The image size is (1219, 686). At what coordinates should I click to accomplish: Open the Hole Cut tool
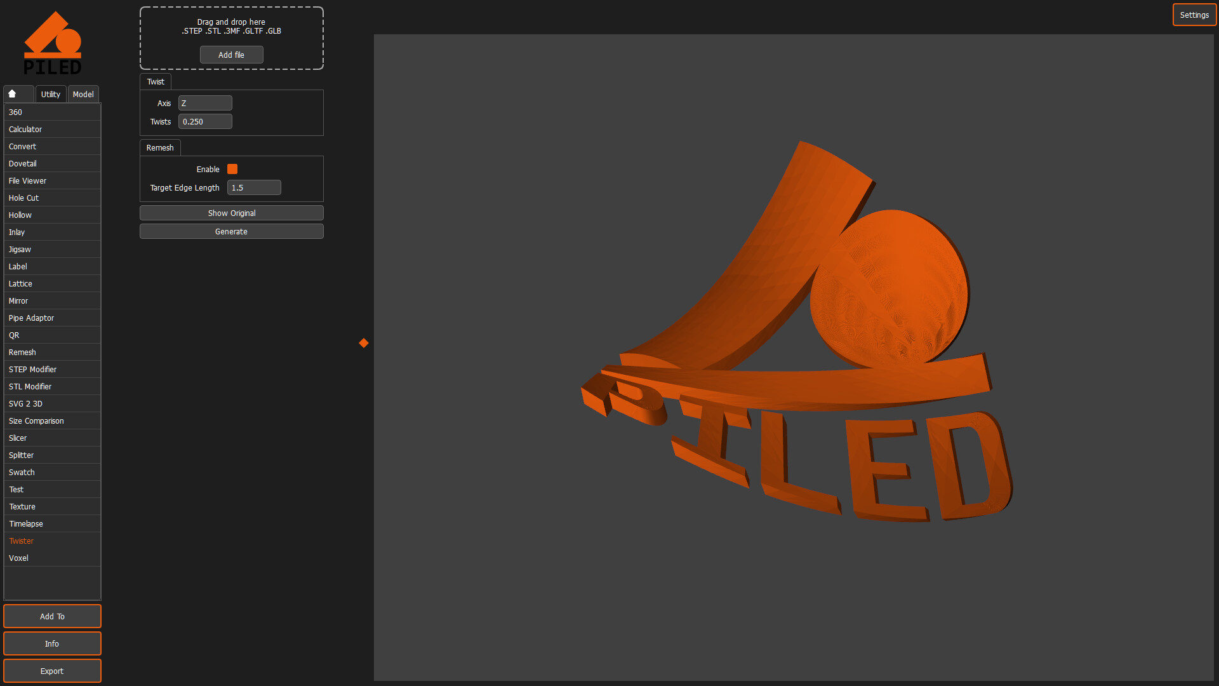click(x=52, y=198)
